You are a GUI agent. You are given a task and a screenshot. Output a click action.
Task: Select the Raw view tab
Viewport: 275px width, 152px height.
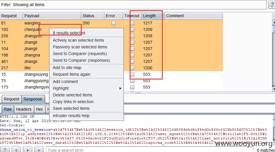tap(8, 109)
